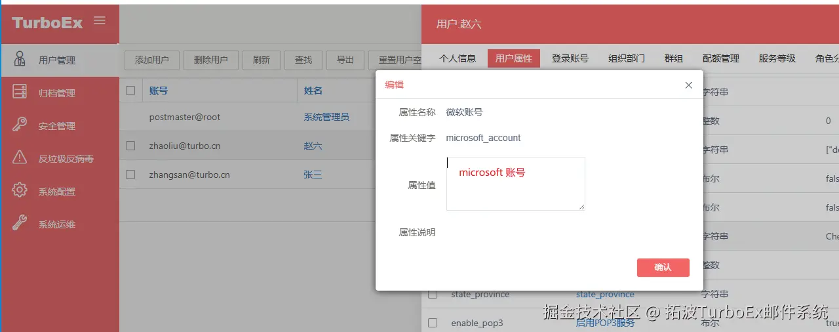Screen dimensions: 839x332
Task: Switch to the 群组 tab
Action: pyautogui.click(x=674, y=58)
